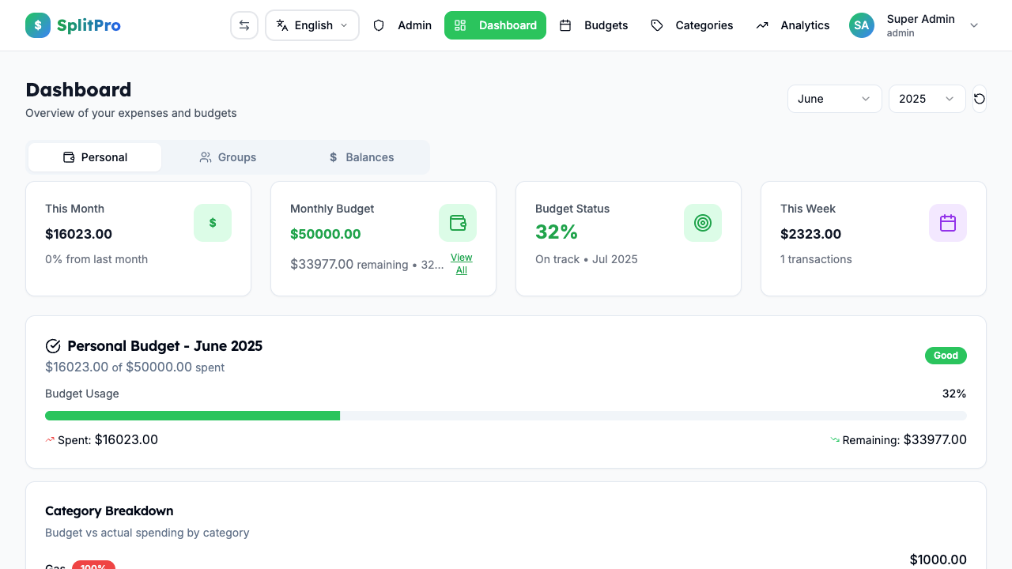This screenshot has height=569, width=1012.
Task: Open the June month dropdown
Action: point(834,98)
